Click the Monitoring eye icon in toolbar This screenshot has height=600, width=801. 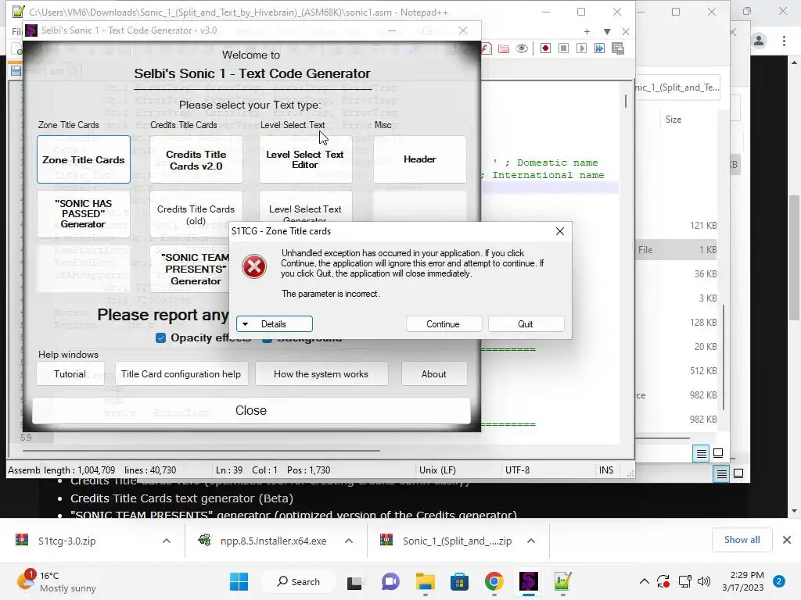pos(522,48)
